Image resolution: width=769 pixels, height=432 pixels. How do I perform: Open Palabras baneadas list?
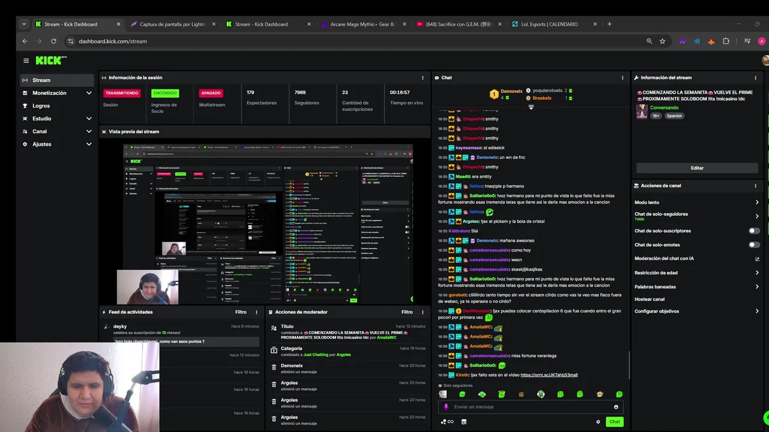(757, 287)
